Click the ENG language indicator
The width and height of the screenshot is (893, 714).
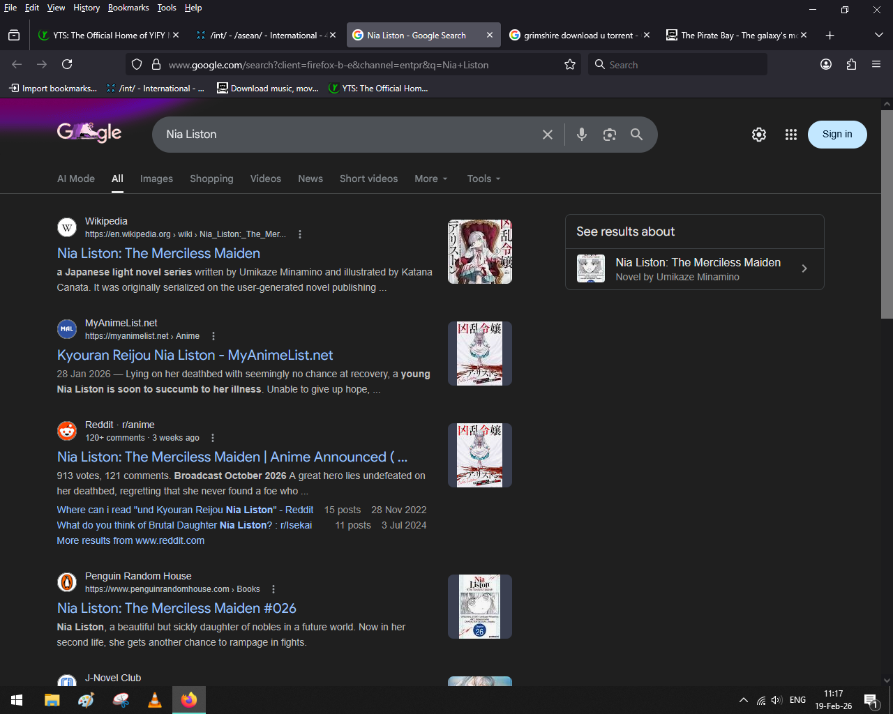point(797,700)
